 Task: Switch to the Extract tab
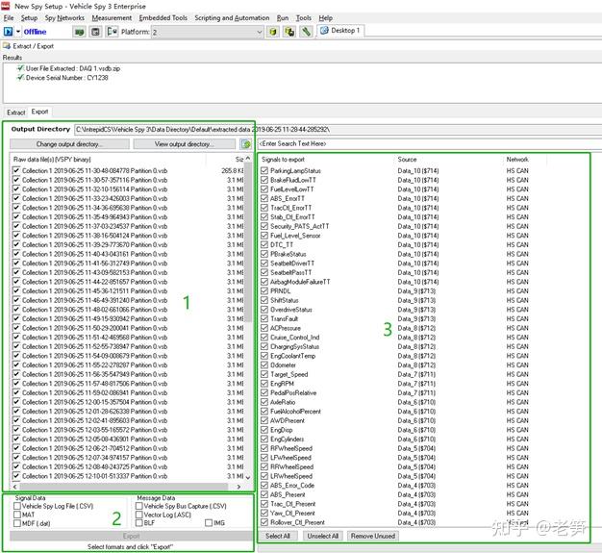tap(15, 113)
